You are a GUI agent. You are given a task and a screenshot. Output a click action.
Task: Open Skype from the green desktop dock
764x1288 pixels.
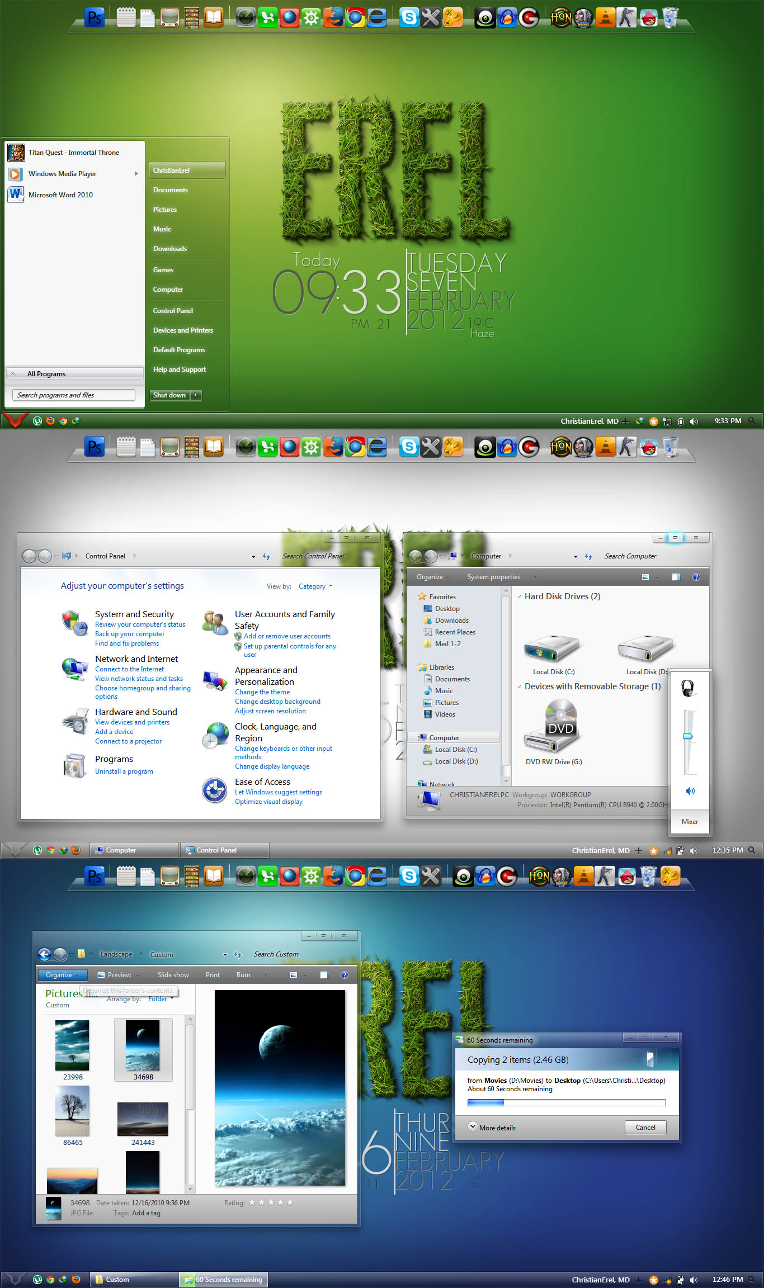click(x=409, y=18)
